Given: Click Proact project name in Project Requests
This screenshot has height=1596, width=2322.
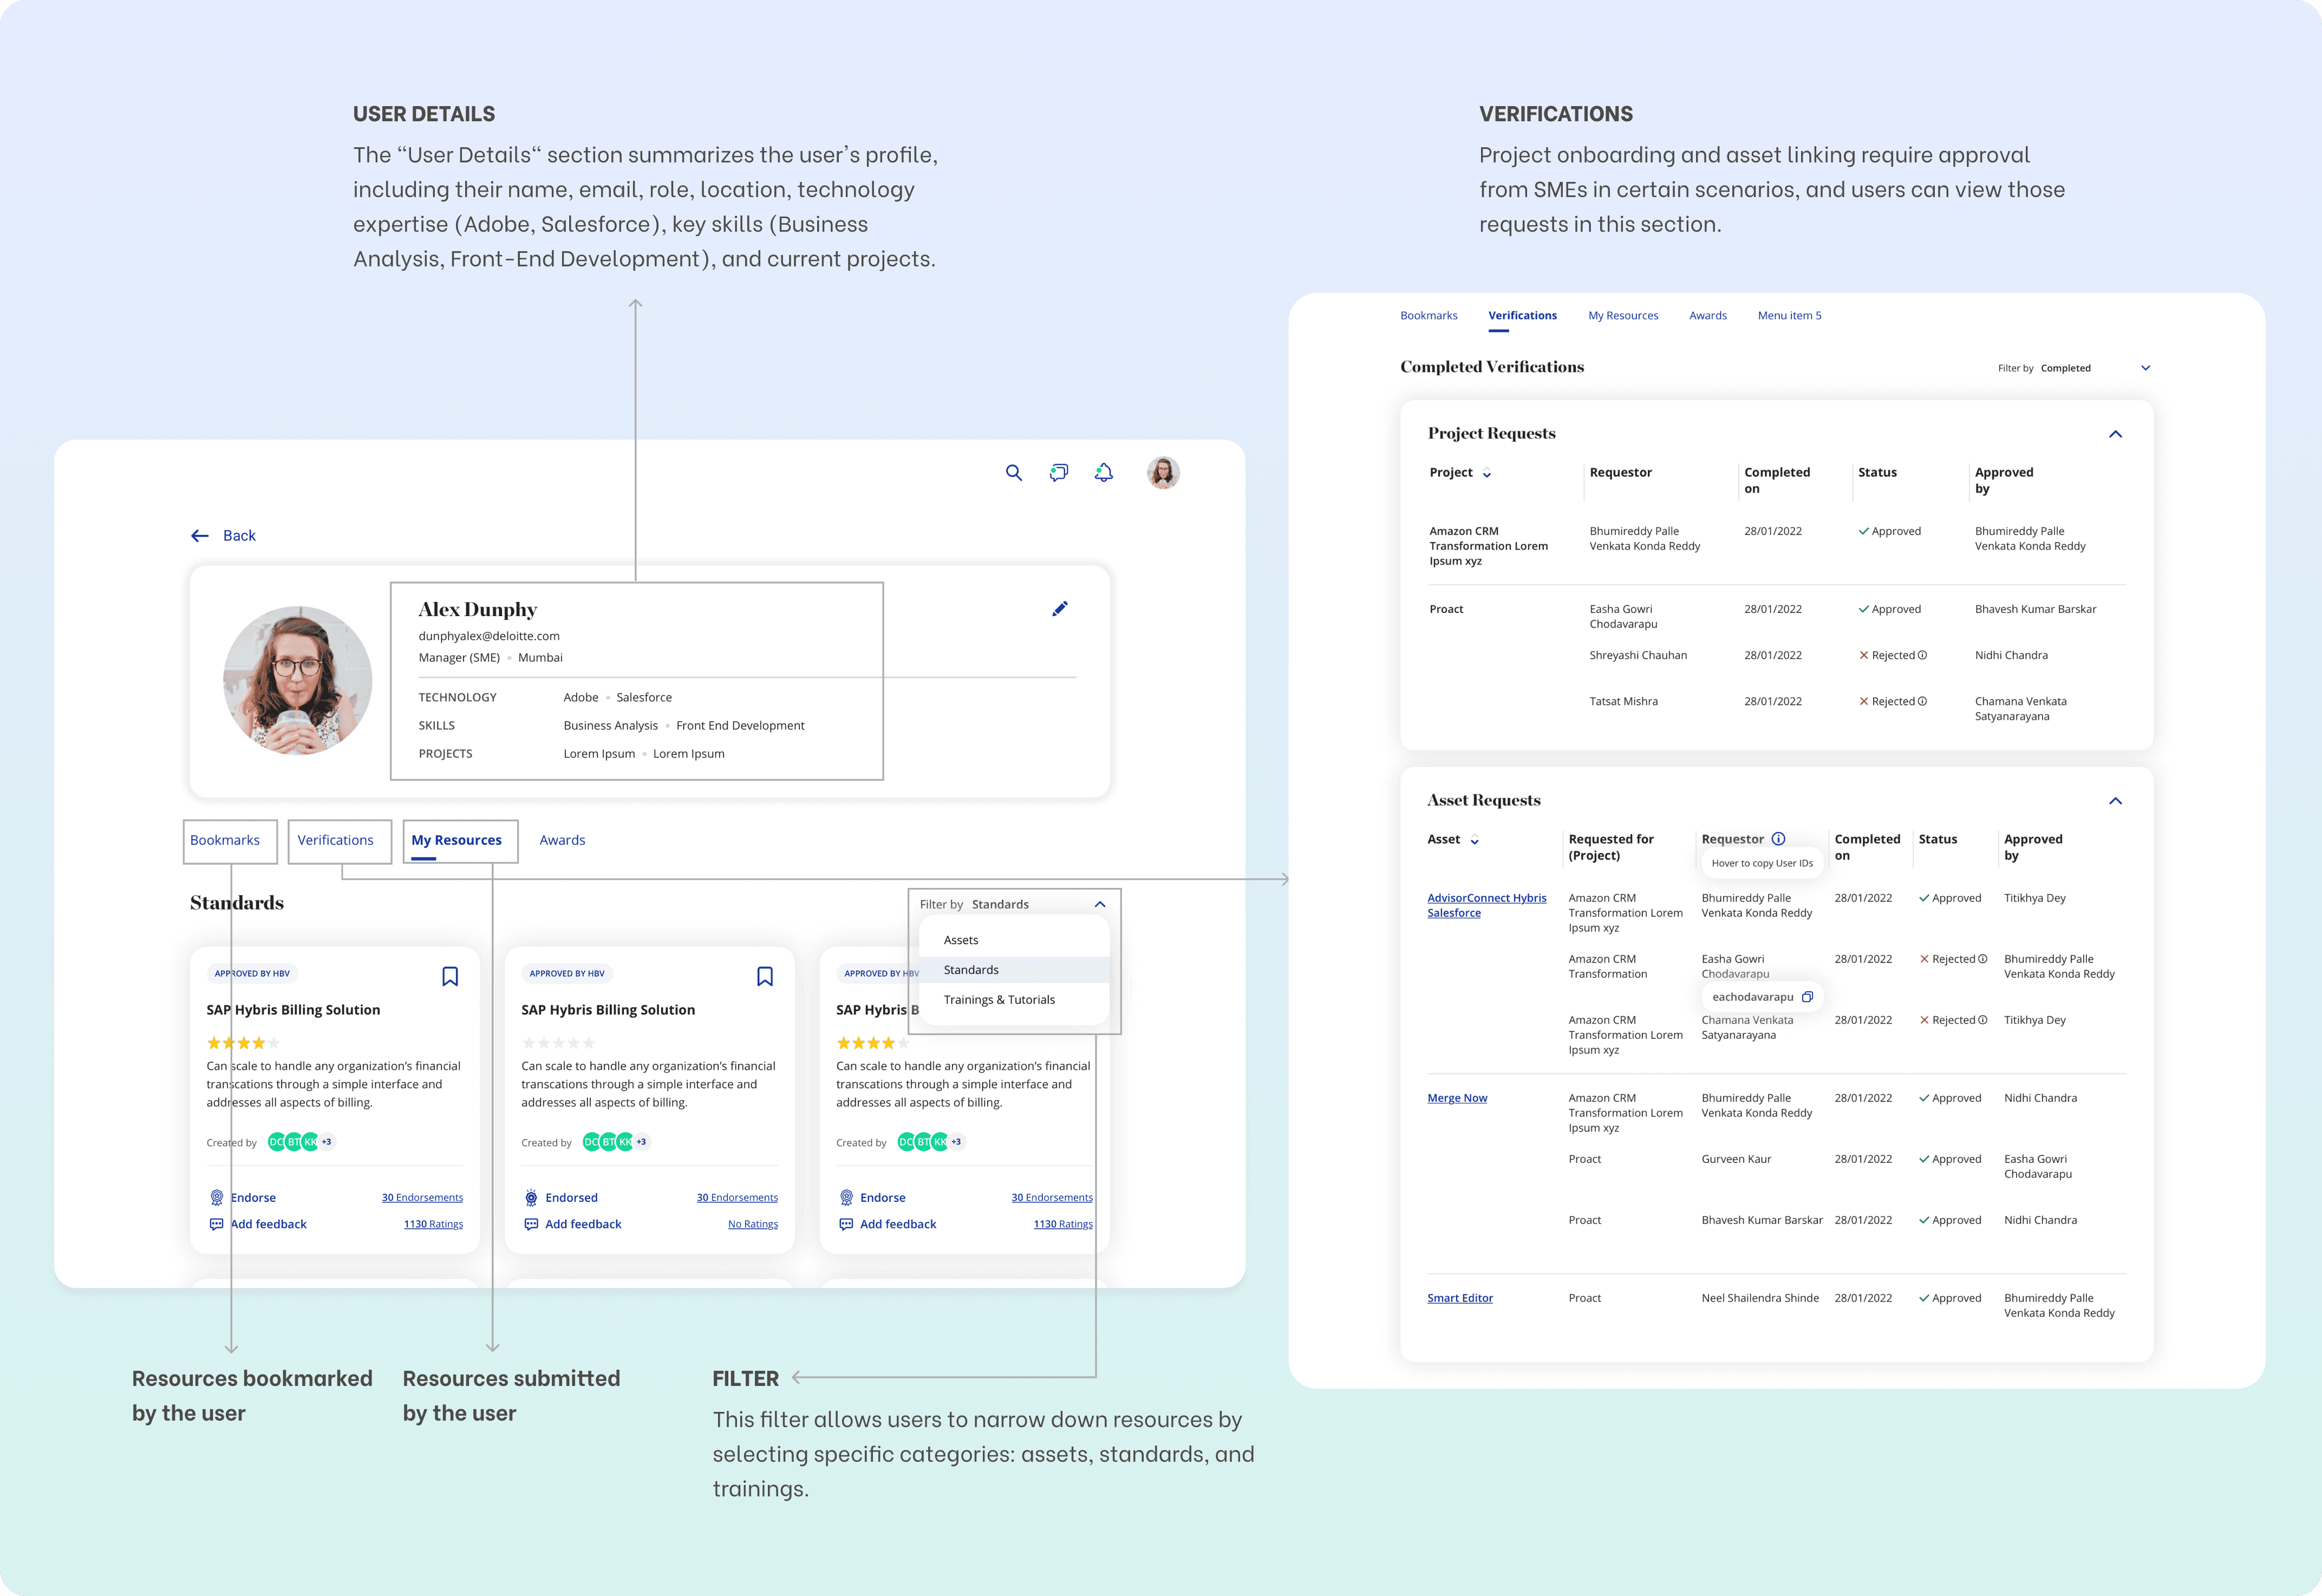Looking at the screenshot, I should pos(1446,609).
